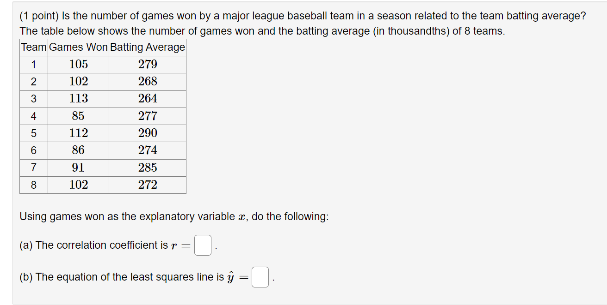Click the games won cell showing 86
607x305 pixels.
pos(77,150)
